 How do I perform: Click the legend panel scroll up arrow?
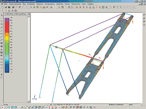point(28,14)
